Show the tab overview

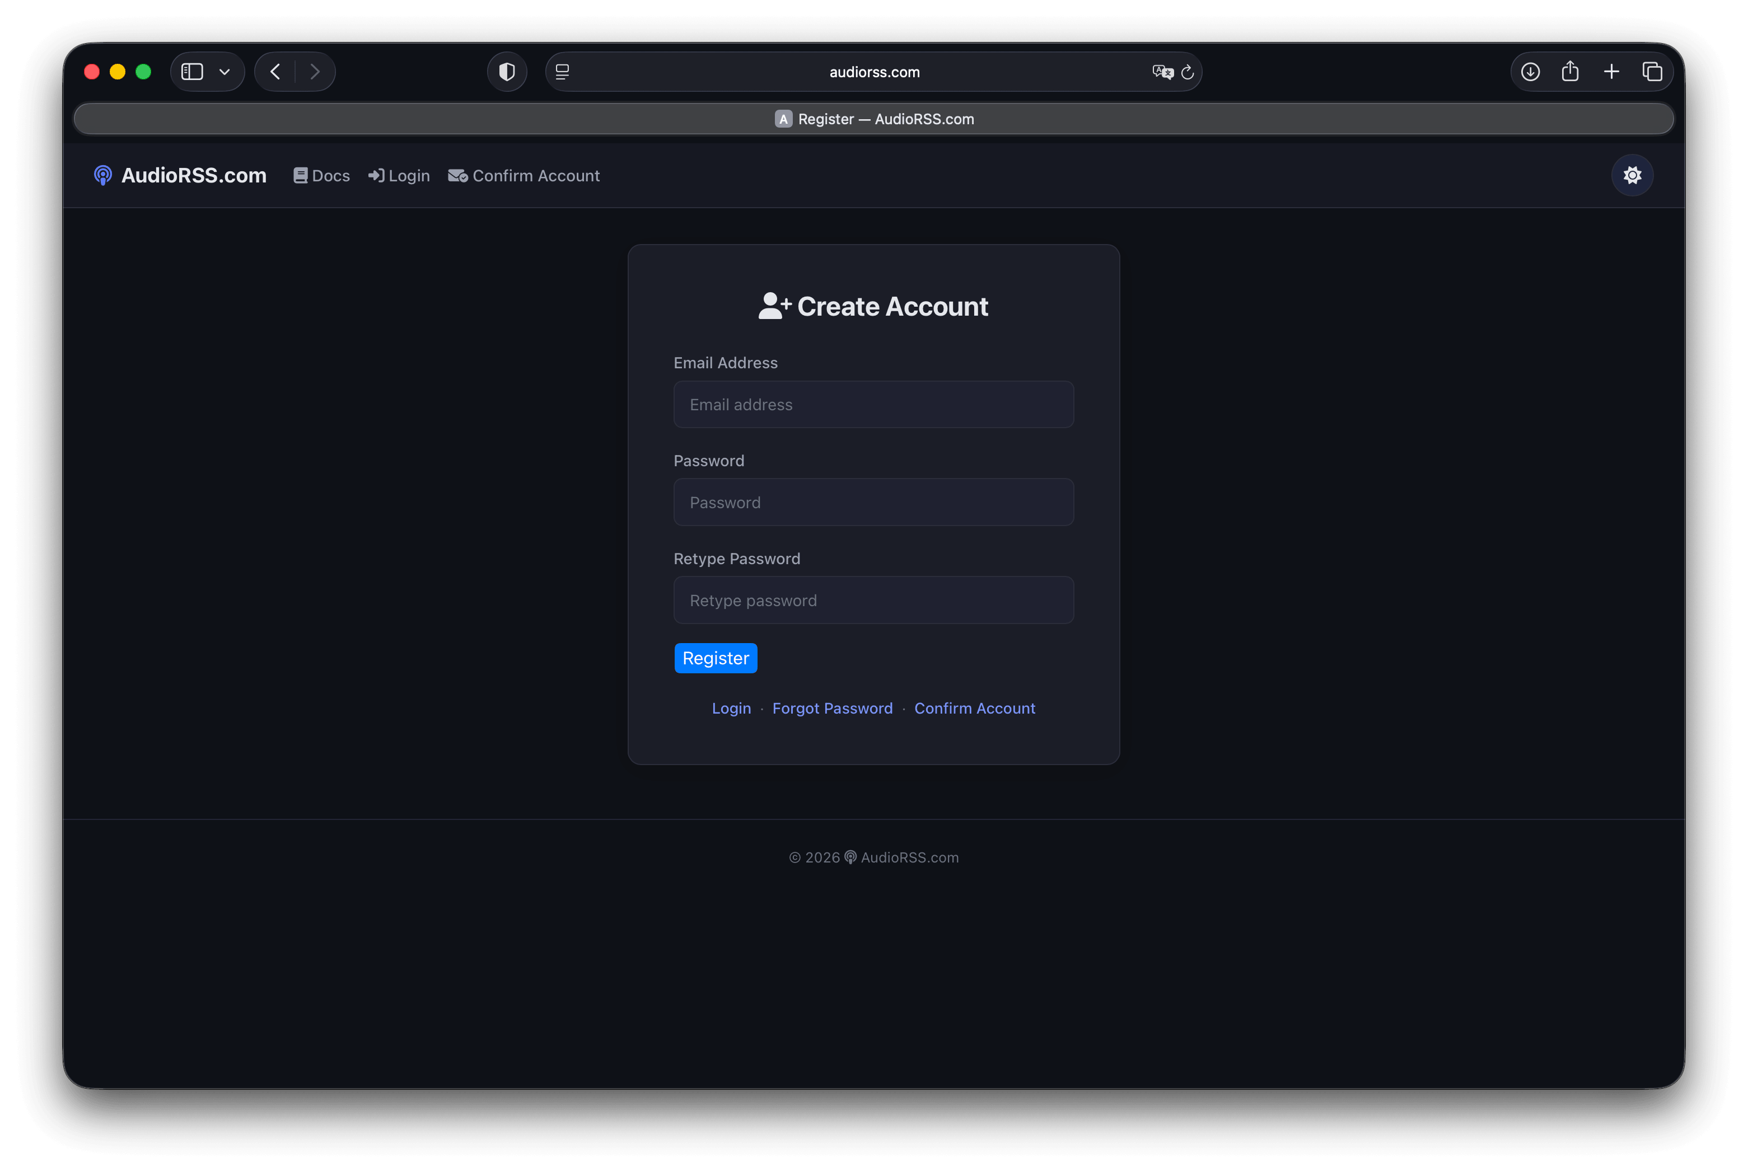[x=1653, y=71]
